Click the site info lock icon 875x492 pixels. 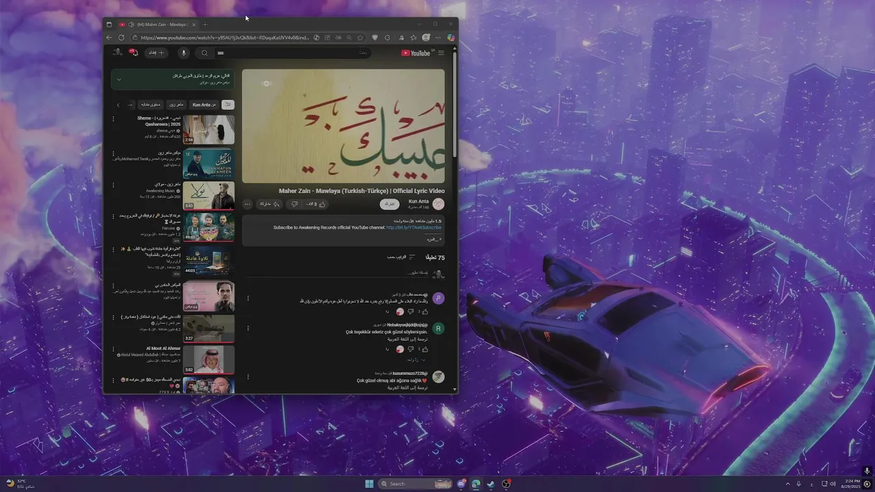pyautogui.click(x=135, y=38)
